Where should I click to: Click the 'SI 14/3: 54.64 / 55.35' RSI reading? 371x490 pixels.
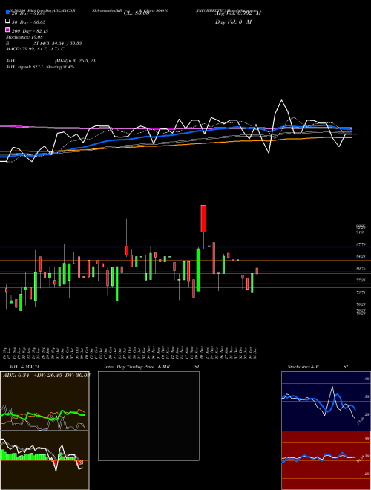[58, 43]
